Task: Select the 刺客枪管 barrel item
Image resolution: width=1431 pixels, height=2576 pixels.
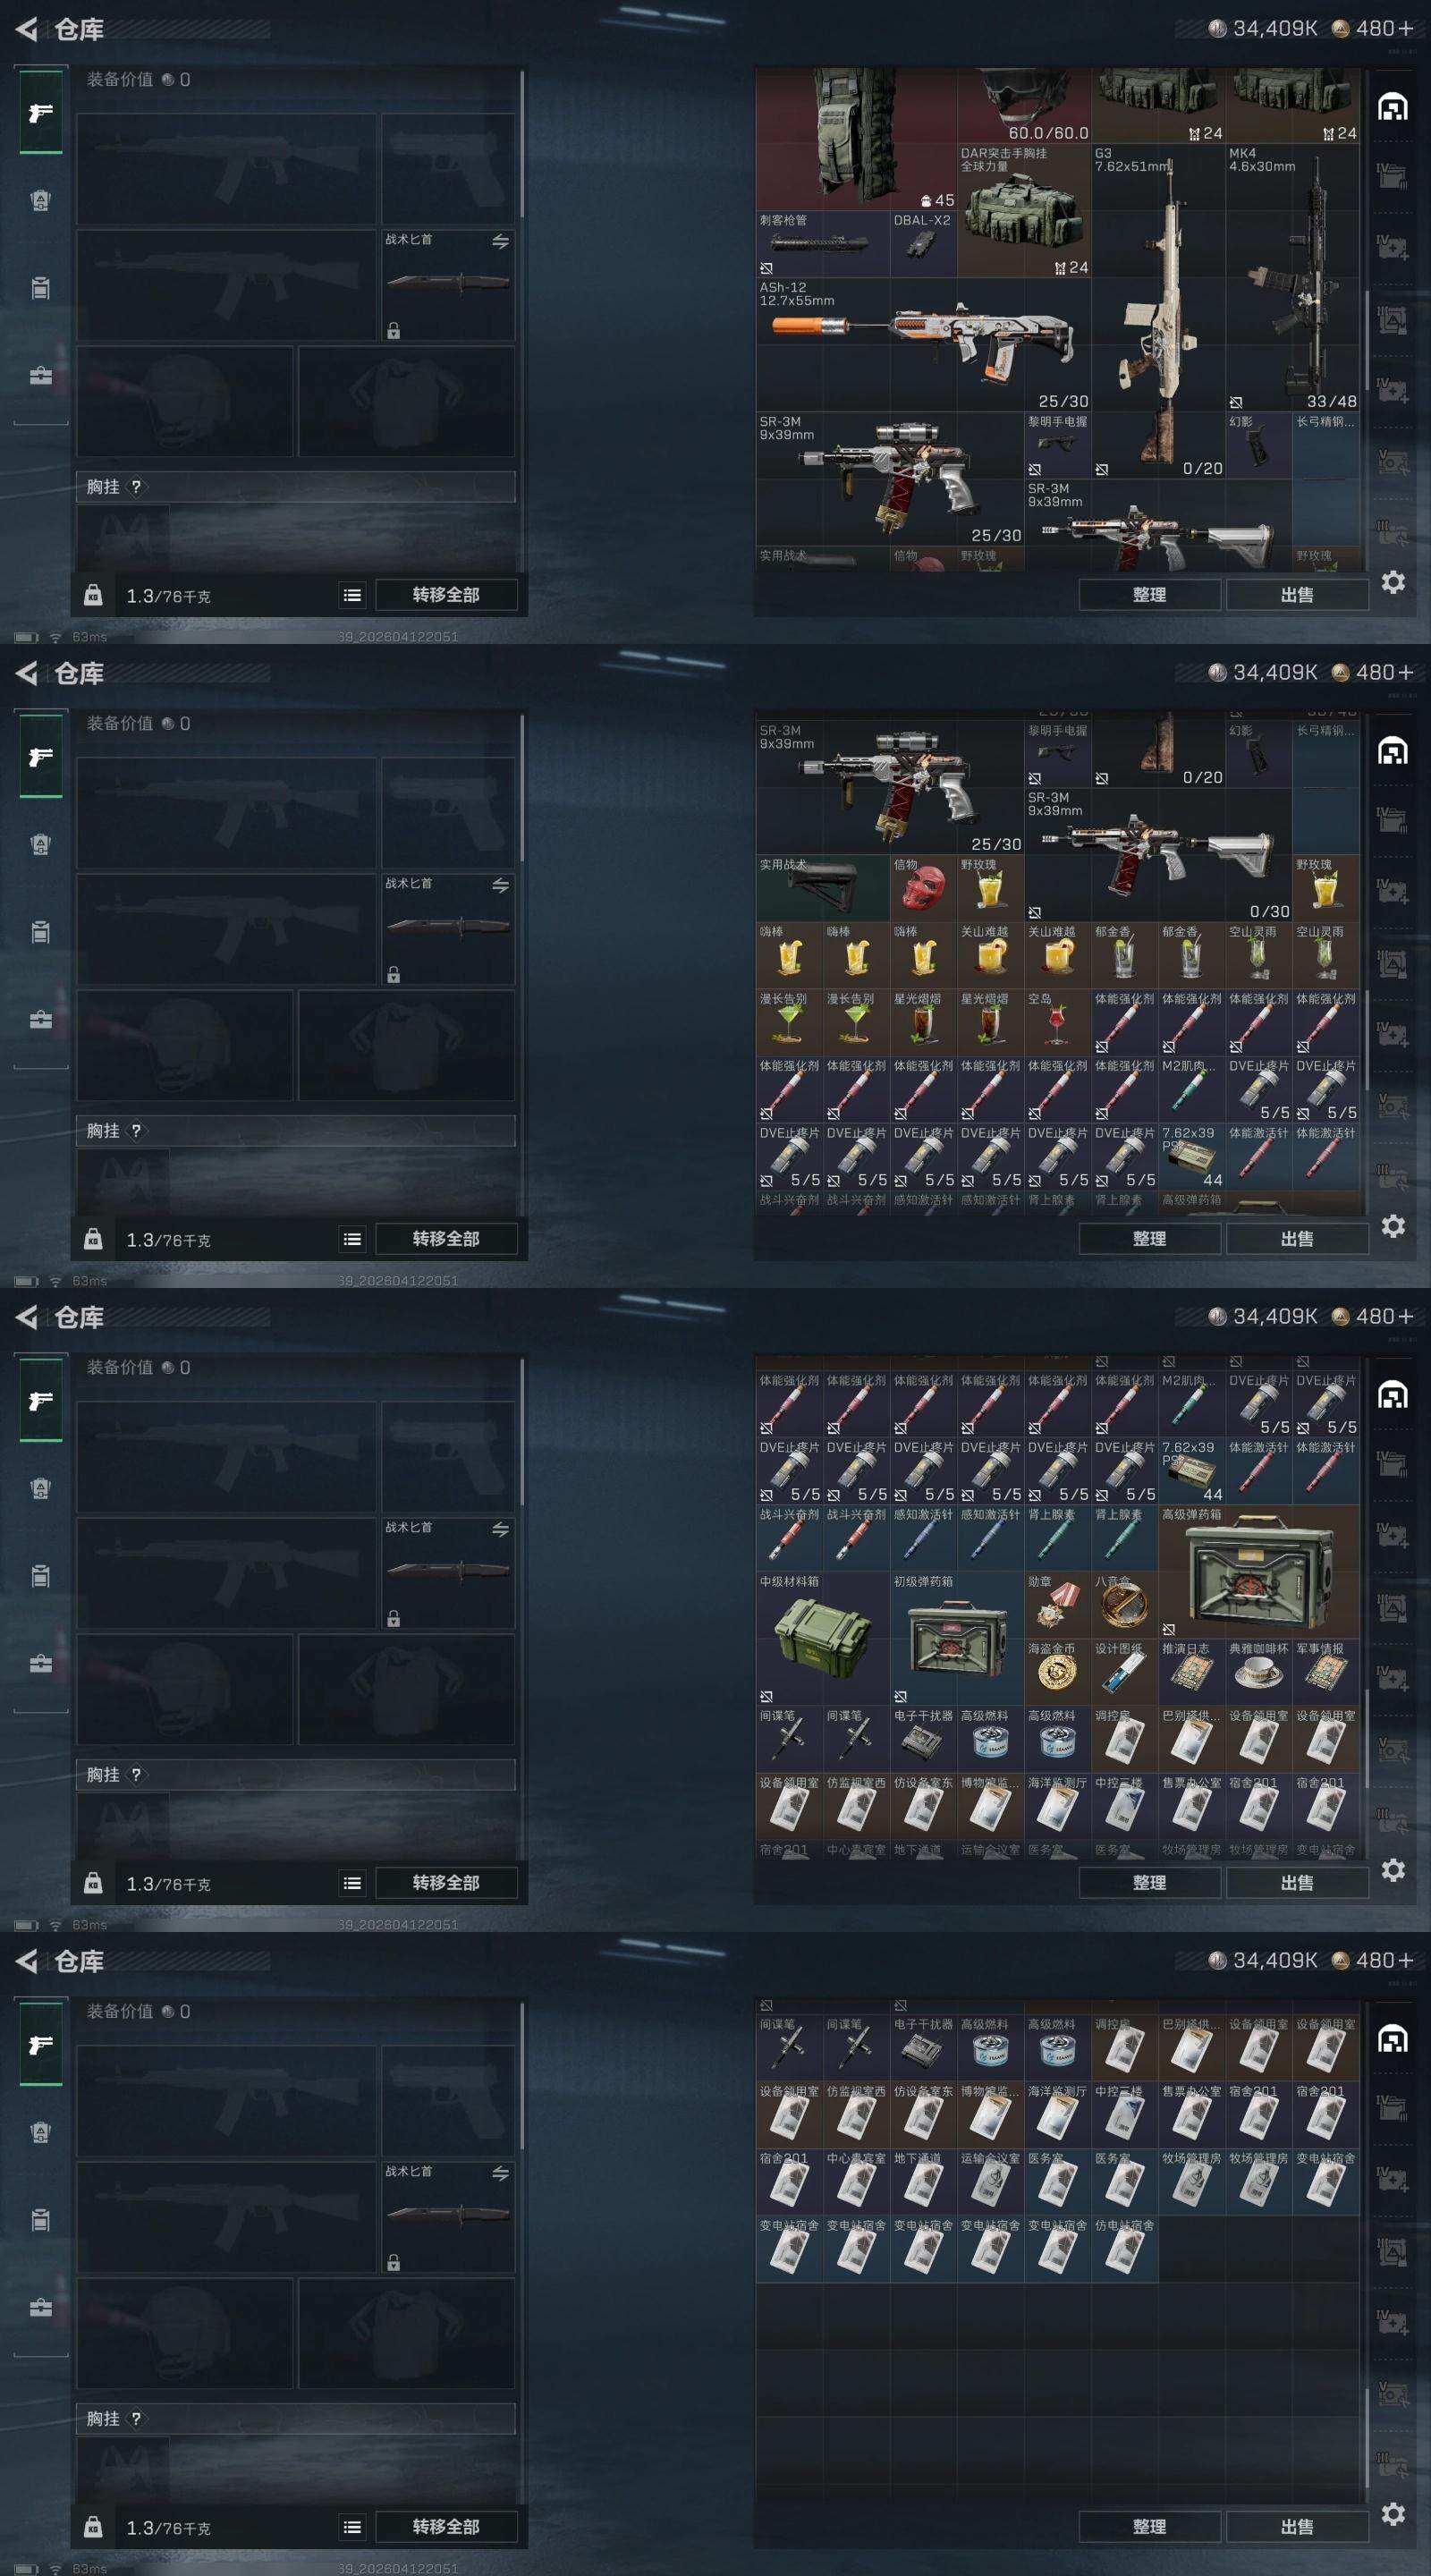Action: (x=823, y=244)
